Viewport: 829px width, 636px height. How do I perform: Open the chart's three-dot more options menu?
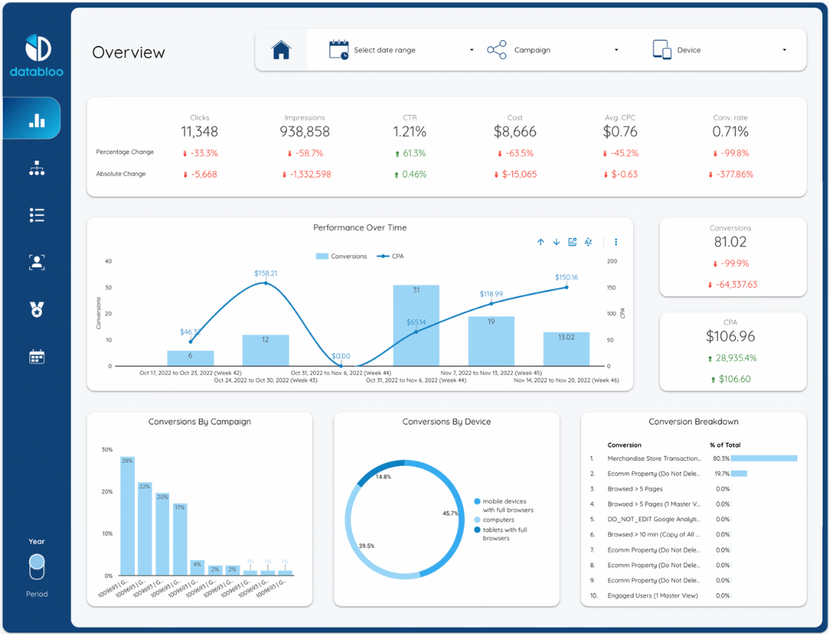click(616, 242)
